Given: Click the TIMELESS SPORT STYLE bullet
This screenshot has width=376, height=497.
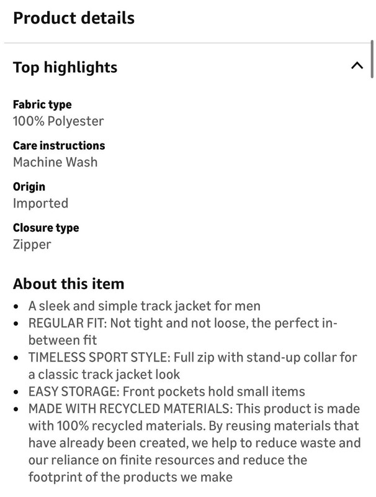Looking at the screenshot, I should tap(193, 366).
